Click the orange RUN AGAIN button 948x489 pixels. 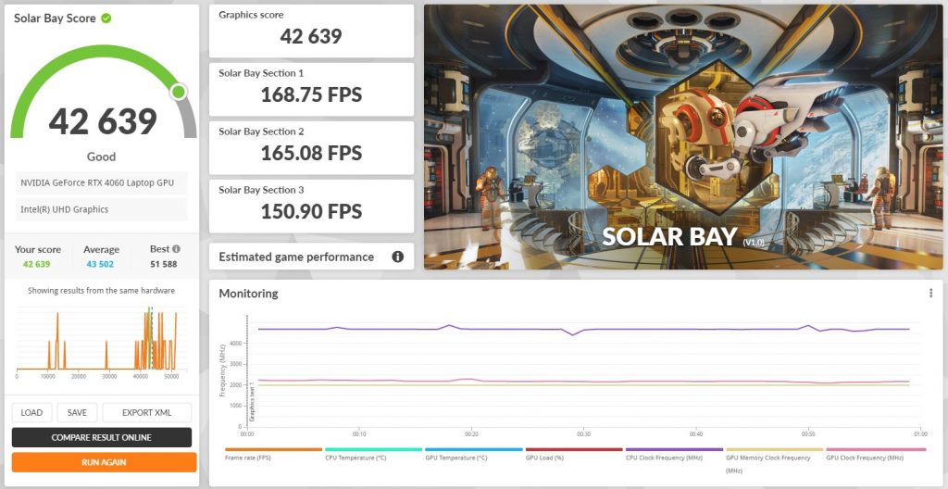coord(104,462)
